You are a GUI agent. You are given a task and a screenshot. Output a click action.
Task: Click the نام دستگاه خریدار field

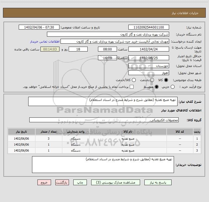[108, 34]
